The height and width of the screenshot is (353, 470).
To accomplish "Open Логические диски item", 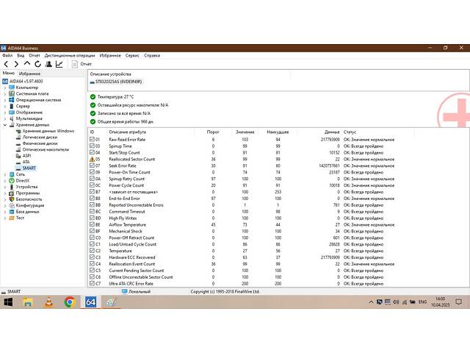I will 40,138.
